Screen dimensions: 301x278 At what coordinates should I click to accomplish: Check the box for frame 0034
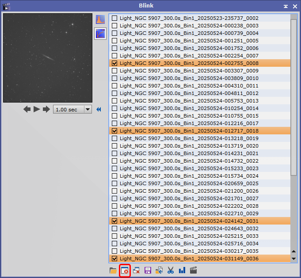114,244
